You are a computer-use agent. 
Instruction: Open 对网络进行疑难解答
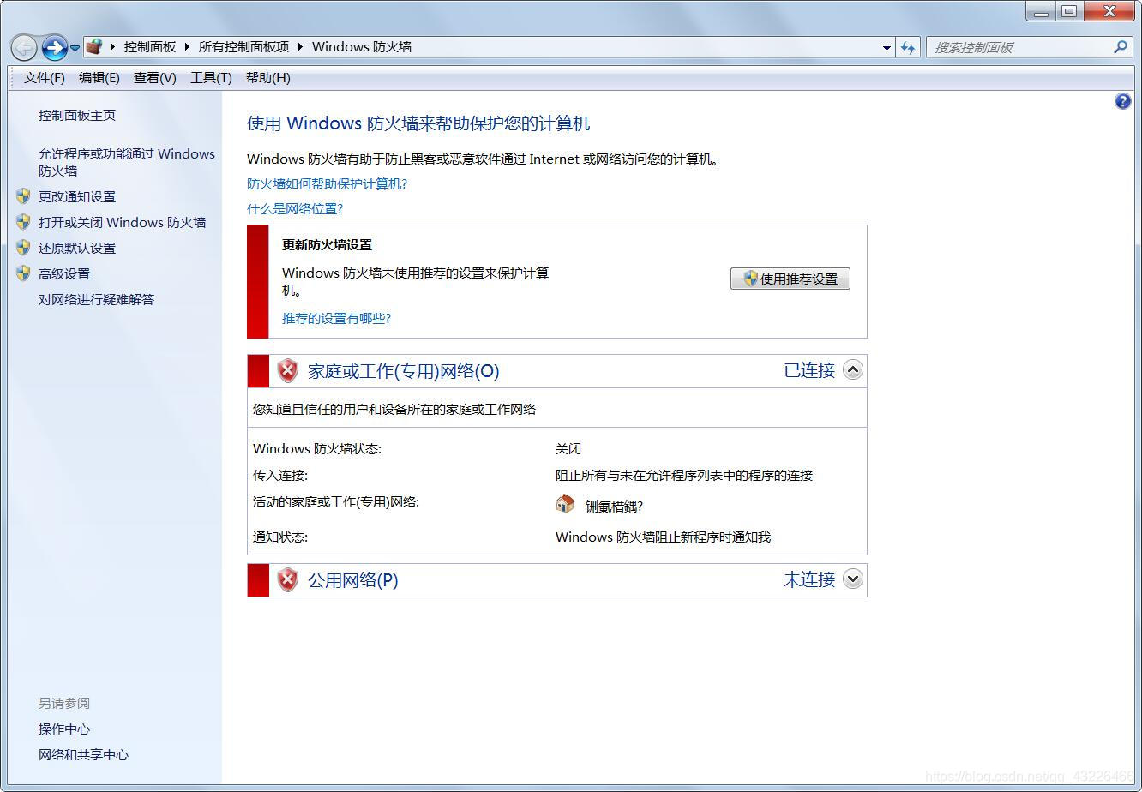point(97,300)
